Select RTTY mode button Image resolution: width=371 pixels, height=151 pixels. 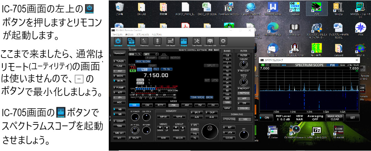click(x=160, y=105)
